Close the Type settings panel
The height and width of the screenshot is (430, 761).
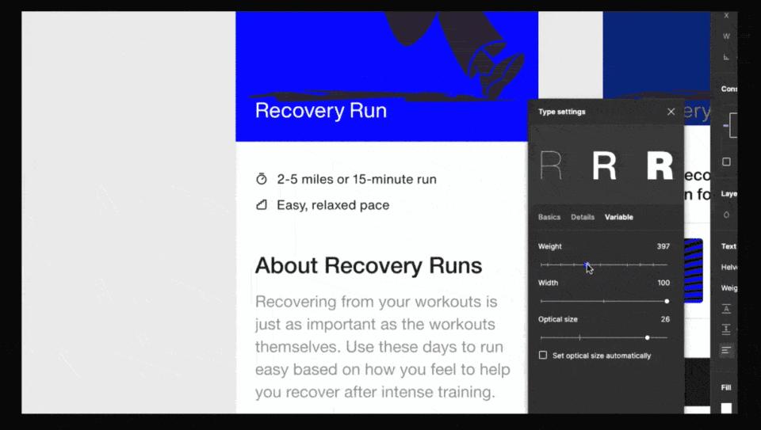[x=671, y=112]
